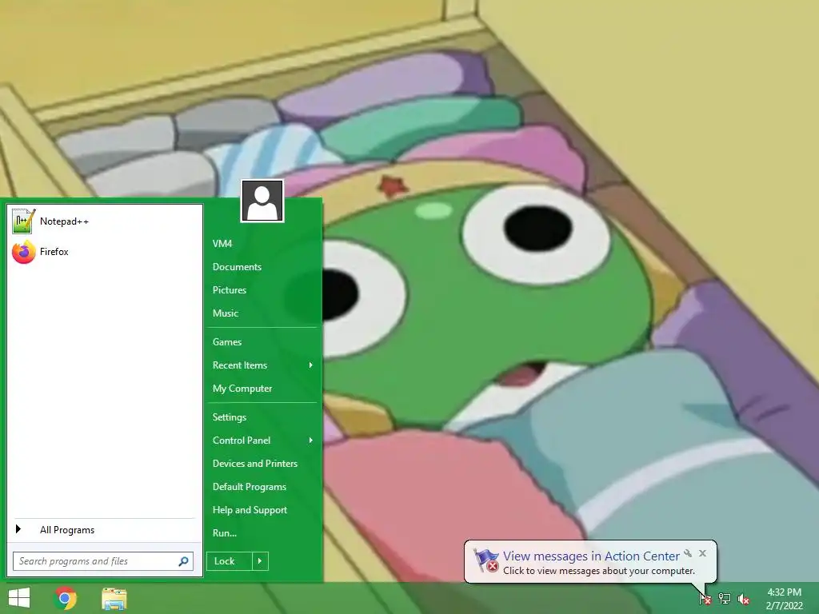Open the taskbar clock and date
Screen dimensions: 819x614
coord(784,599)
